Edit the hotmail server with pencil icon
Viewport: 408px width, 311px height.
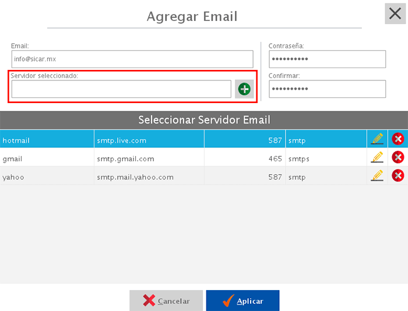point(377,139)
